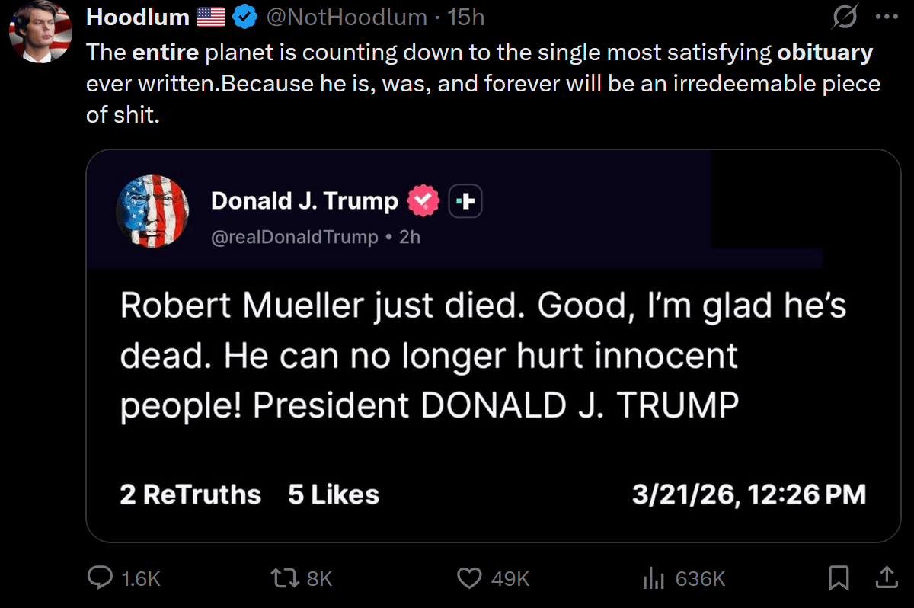Click the 5 Likes count
Viewport: 914px width, 608px height.
point(334,494)
